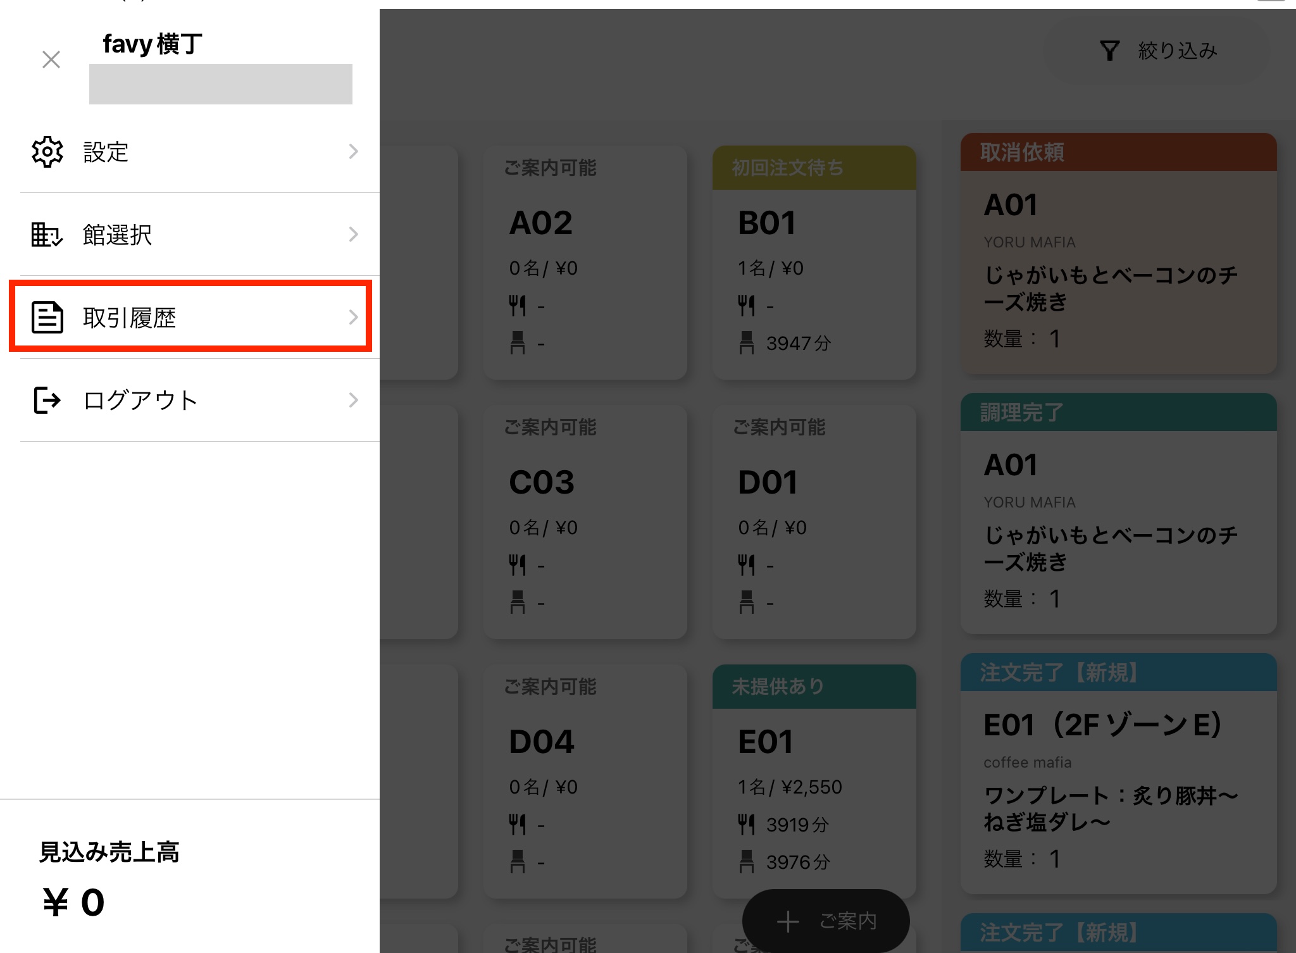Expand the 館選択 chevron arrow

point(353,235)
